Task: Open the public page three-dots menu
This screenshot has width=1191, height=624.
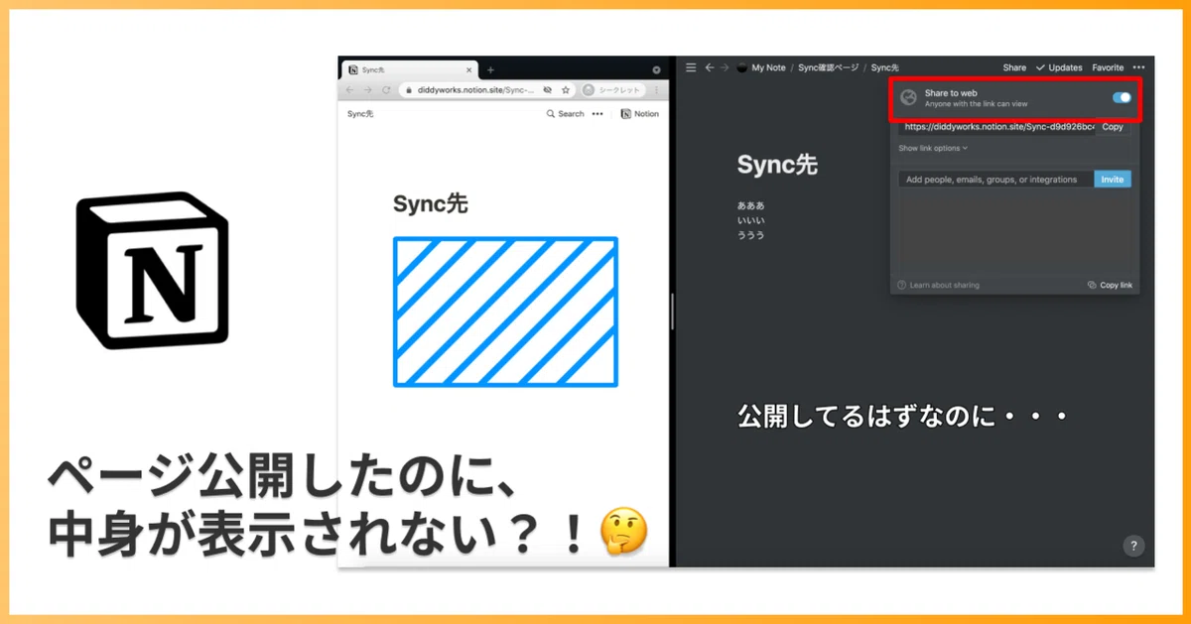Action: [597, 114]
